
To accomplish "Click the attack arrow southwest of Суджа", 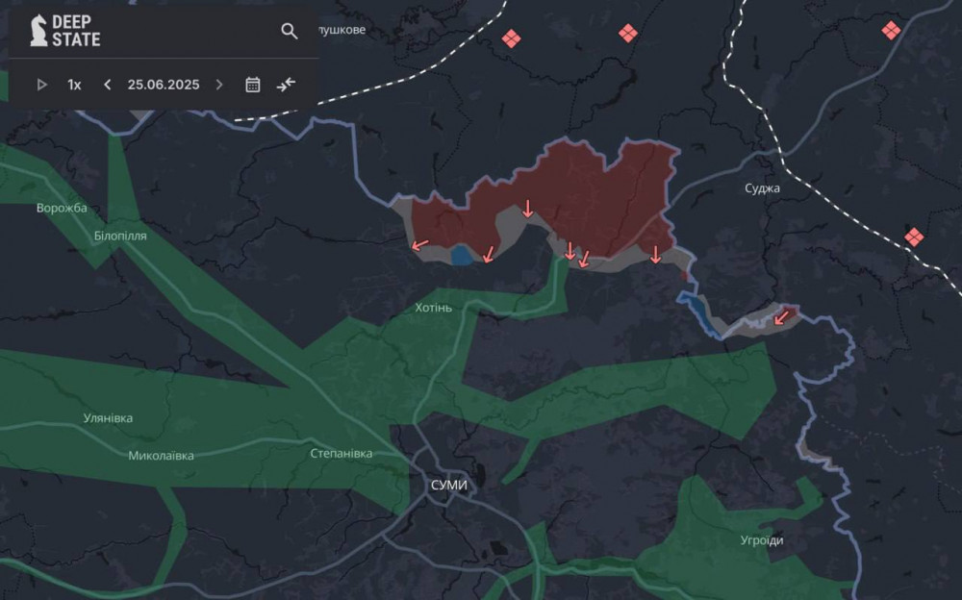I will [782, 316].
